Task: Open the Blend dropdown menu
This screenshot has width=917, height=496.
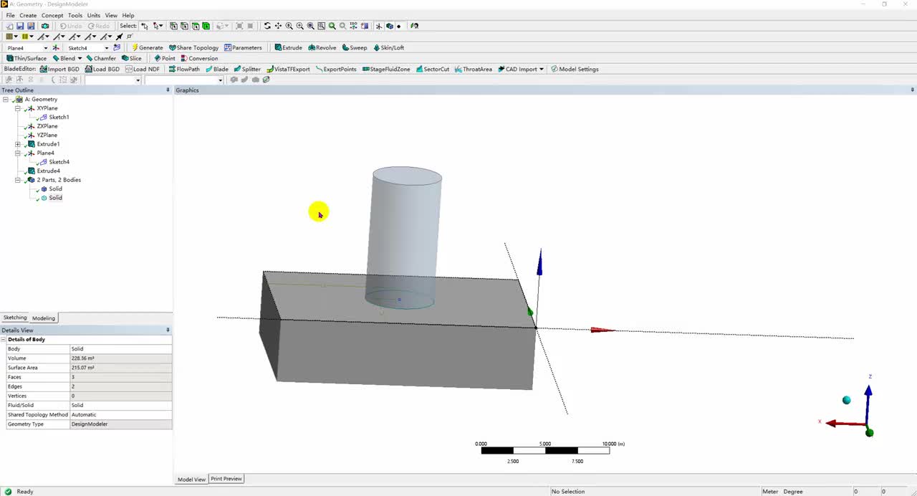Action: click(80, 59)
